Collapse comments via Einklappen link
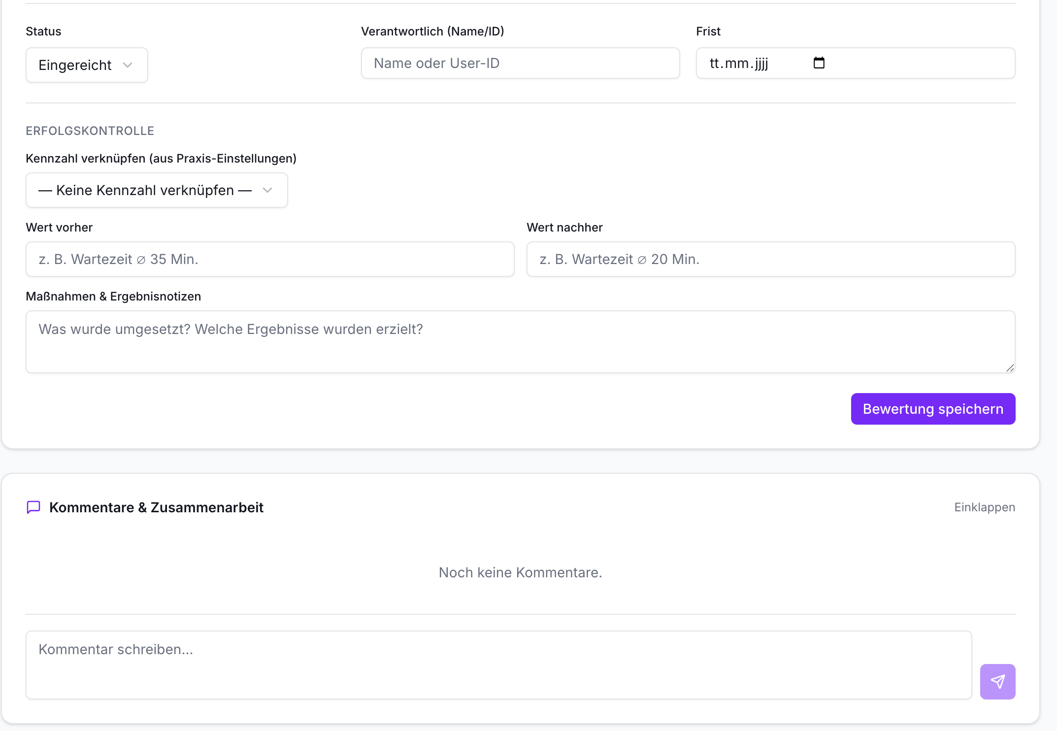The height and width of the screenshot is (731, 1057). 985,507
